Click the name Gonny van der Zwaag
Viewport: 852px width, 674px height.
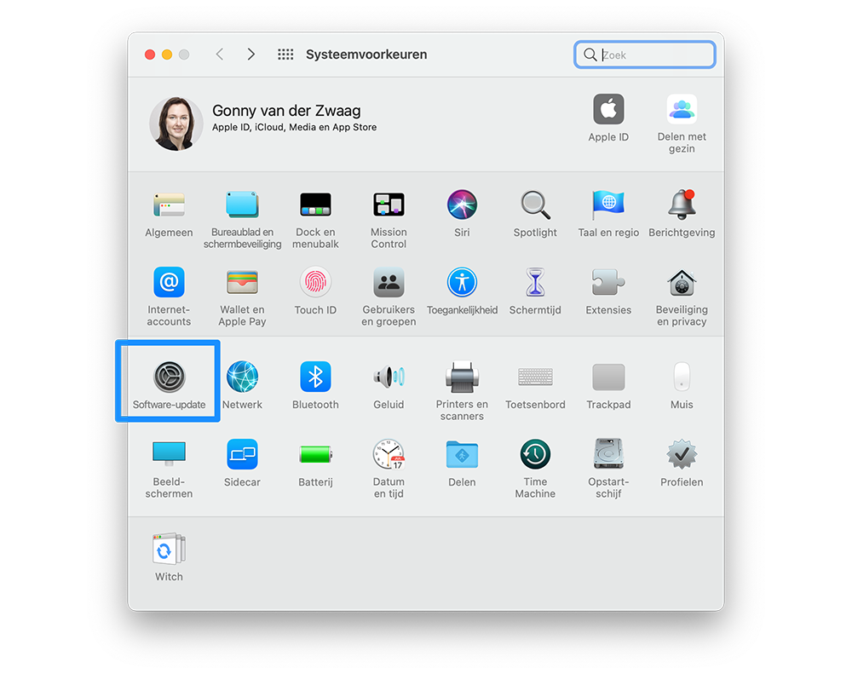pos(286,110)
